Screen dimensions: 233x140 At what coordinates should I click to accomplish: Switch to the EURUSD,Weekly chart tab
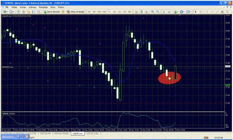point(62,133)
